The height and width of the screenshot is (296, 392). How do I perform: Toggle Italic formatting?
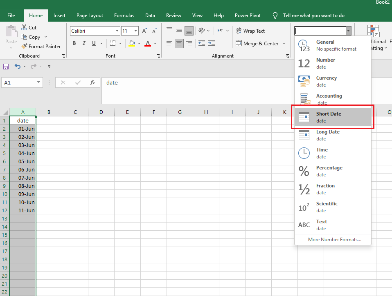pos(84,43)
